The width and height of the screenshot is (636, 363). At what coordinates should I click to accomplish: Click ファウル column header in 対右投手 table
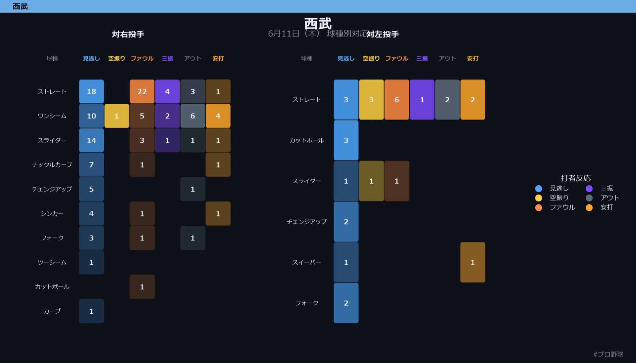click(142, 59)
